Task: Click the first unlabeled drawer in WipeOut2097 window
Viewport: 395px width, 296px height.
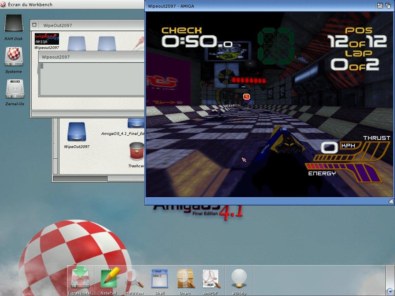Action: point(77,44)
